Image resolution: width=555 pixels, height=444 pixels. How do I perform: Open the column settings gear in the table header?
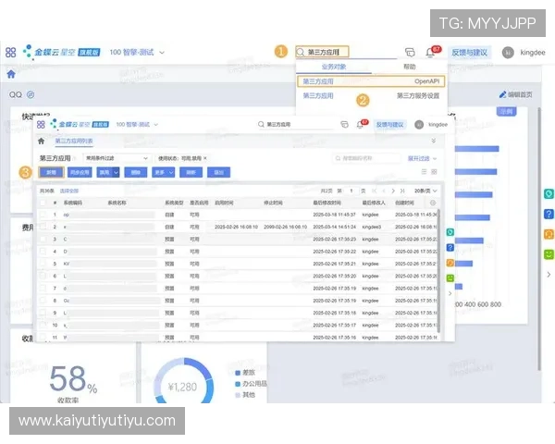pyautogui.click(x=433, y=203)
